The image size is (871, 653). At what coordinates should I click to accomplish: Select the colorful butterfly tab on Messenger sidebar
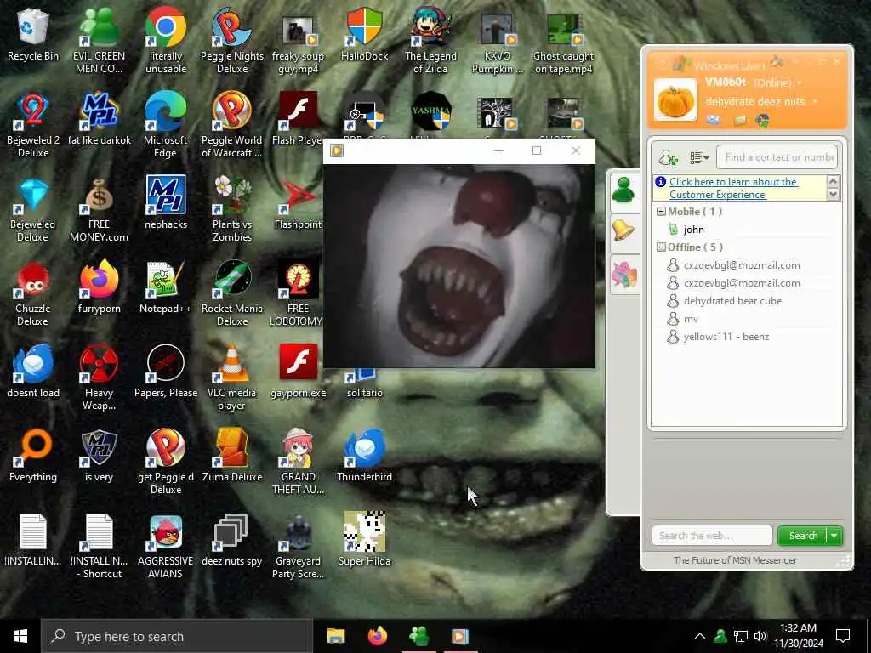click(623, 275)
